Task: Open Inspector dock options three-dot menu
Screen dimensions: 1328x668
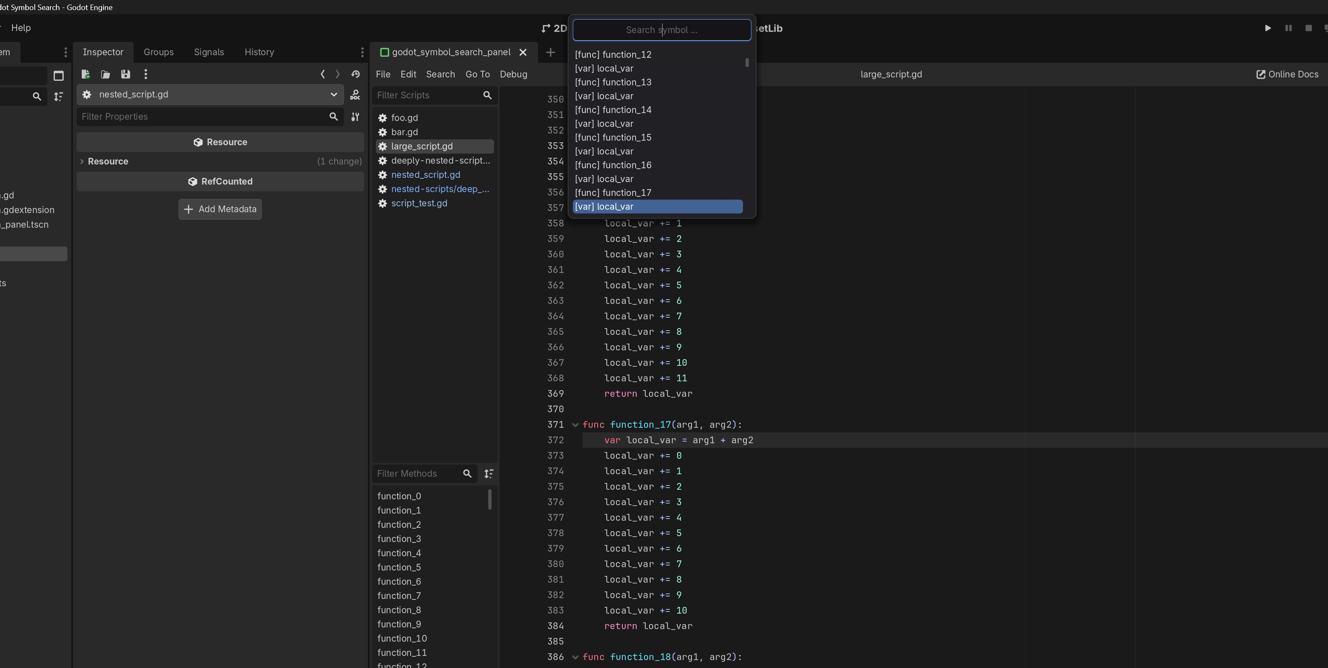Action: pos(362,52)
